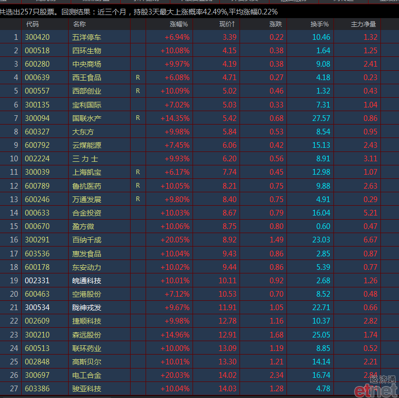Screen dimensions: 399x398
Task: Click change 2.34 of 电工合金
Action: 277,375
